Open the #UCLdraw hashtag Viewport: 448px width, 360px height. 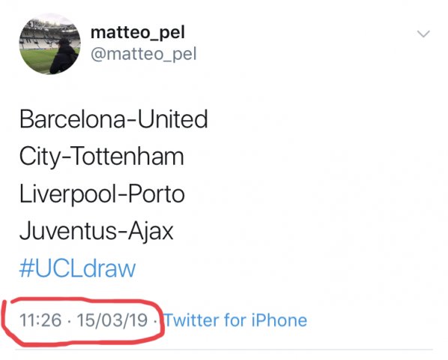(77, 268)
